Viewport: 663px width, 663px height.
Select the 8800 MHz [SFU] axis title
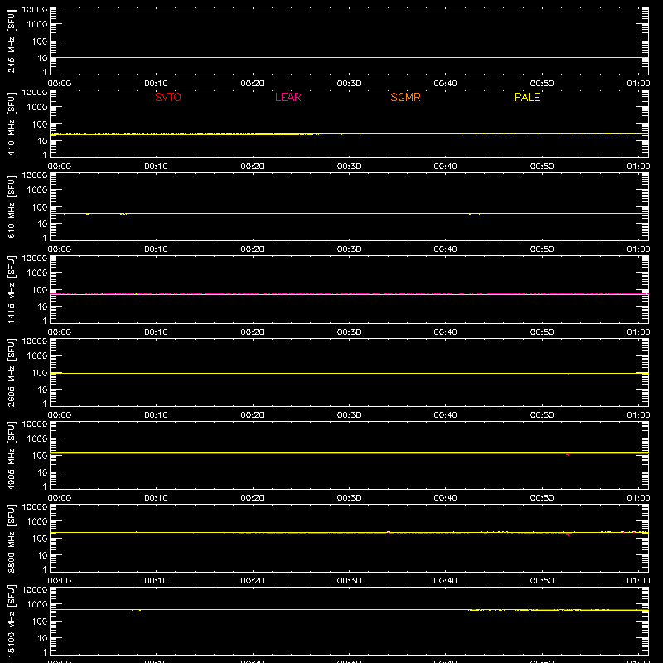click(11, 538)
